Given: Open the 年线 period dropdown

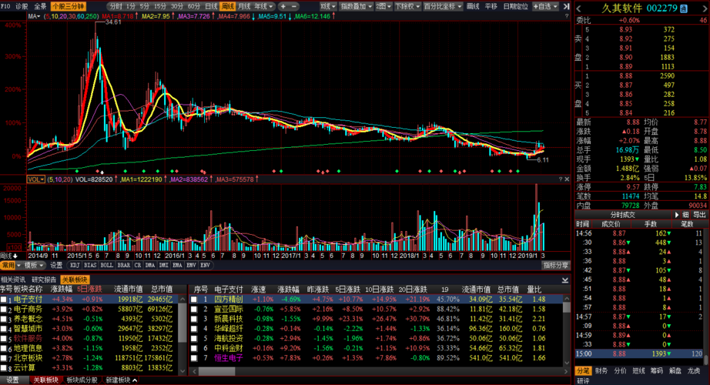Looking at the screenshot, I should coord(264,6).
